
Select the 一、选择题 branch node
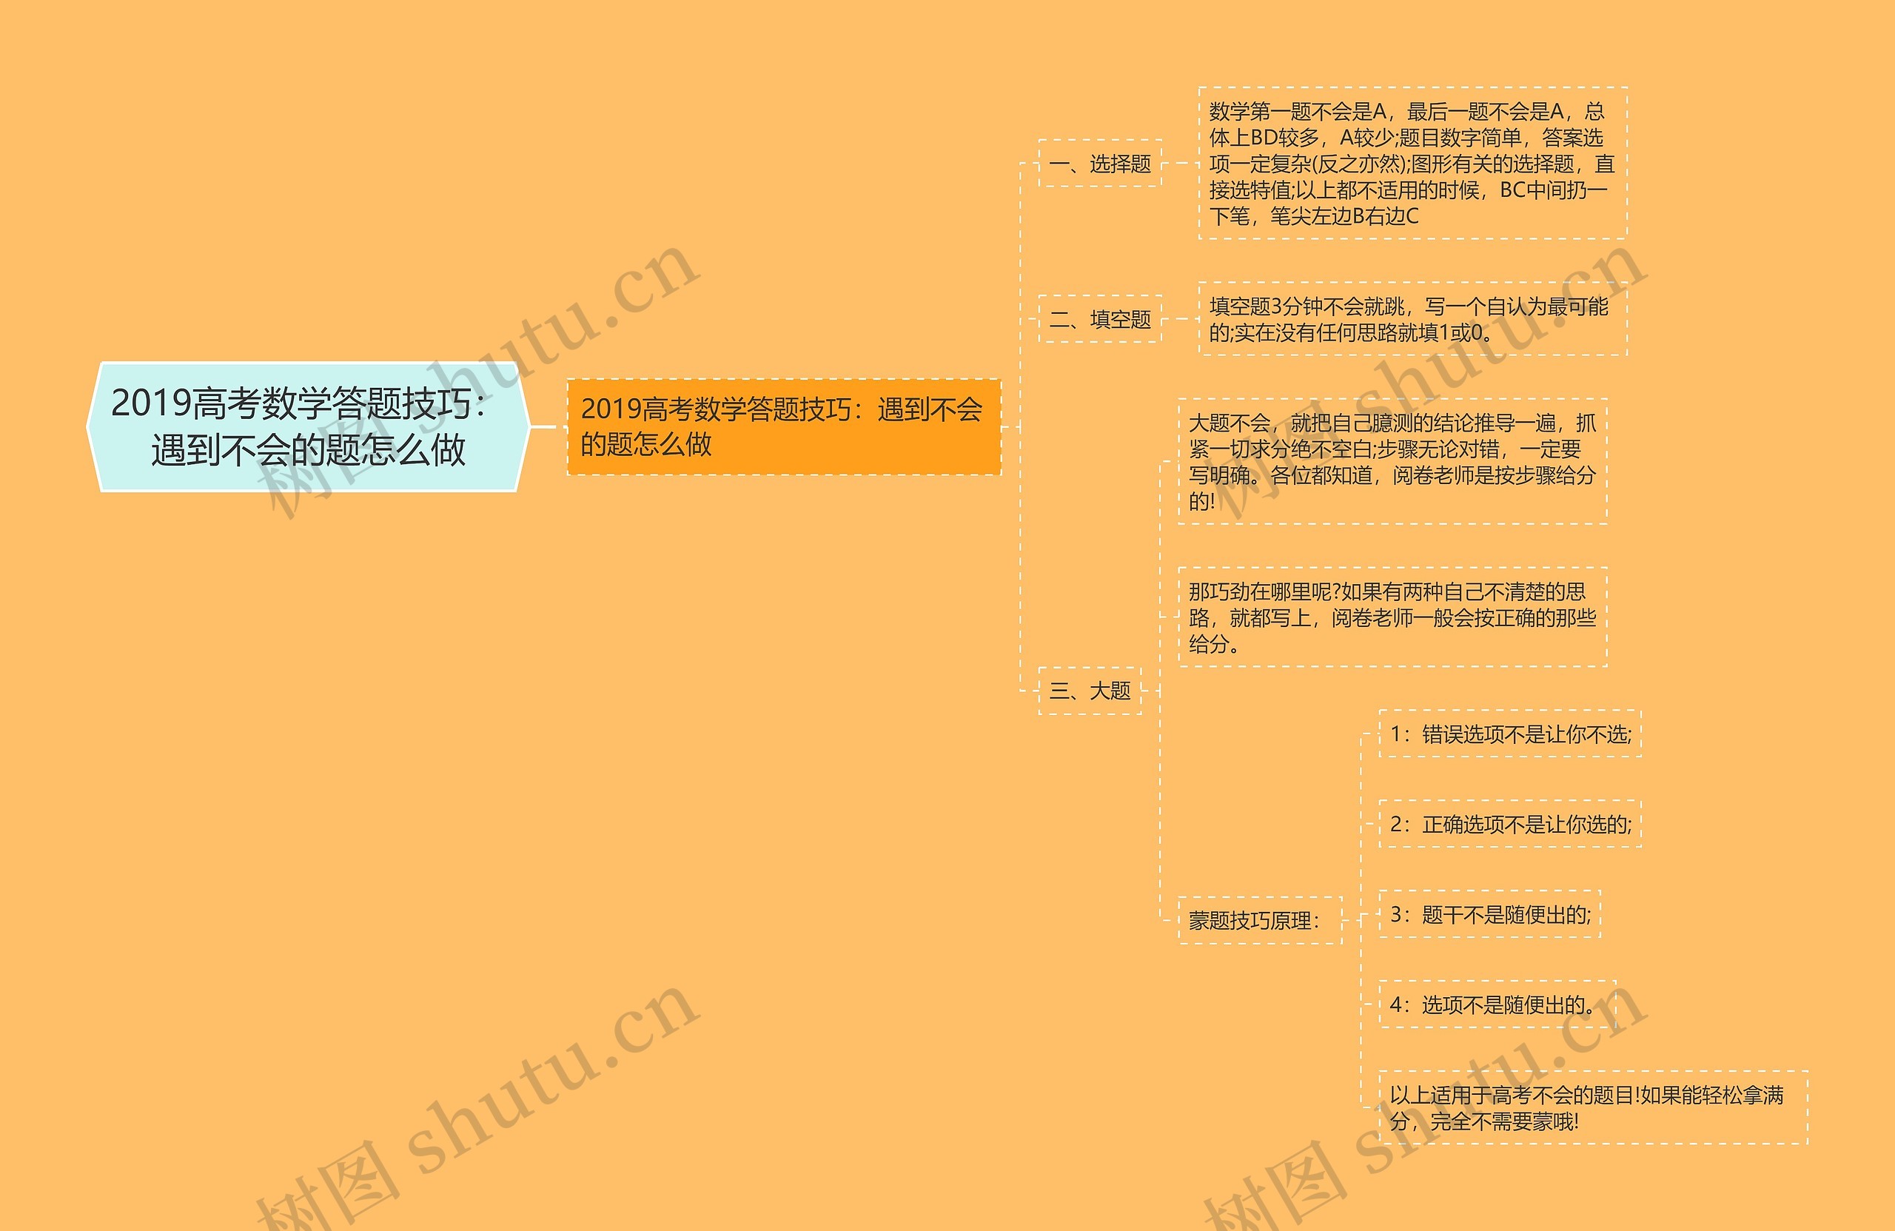click(x=1099, y=164)
